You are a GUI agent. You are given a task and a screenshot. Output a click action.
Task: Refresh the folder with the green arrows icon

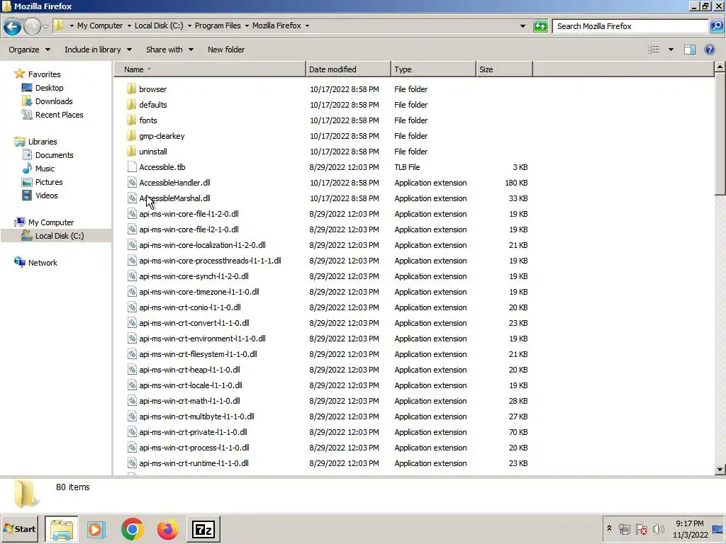pyautogui.click(x=540, y=26)
